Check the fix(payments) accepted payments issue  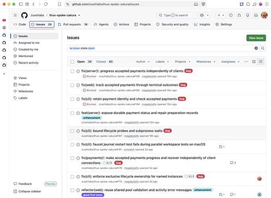pos(72,158)
